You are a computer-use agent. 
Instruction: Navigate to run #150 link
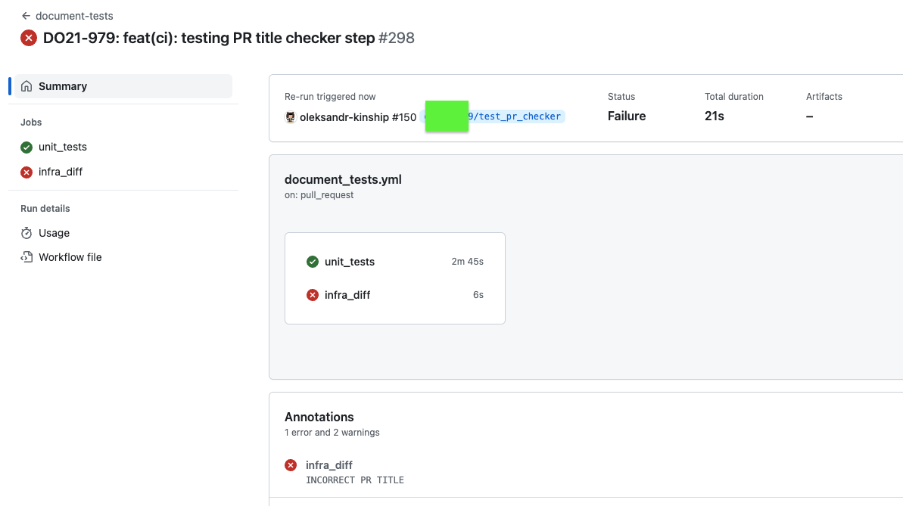click(404, 117)
